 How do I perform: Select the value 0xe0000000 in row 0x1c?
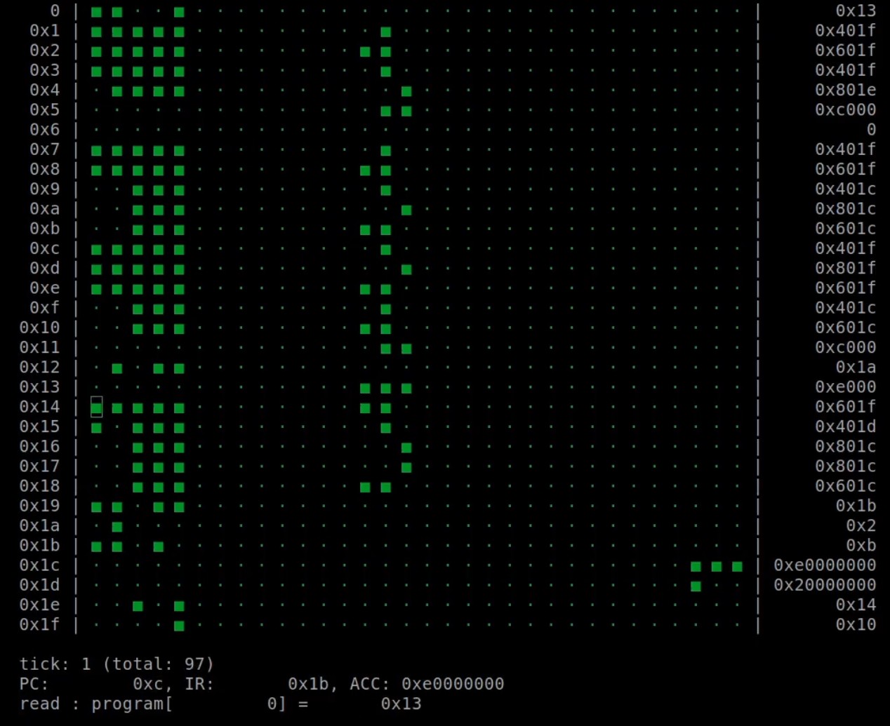(825, 565)
